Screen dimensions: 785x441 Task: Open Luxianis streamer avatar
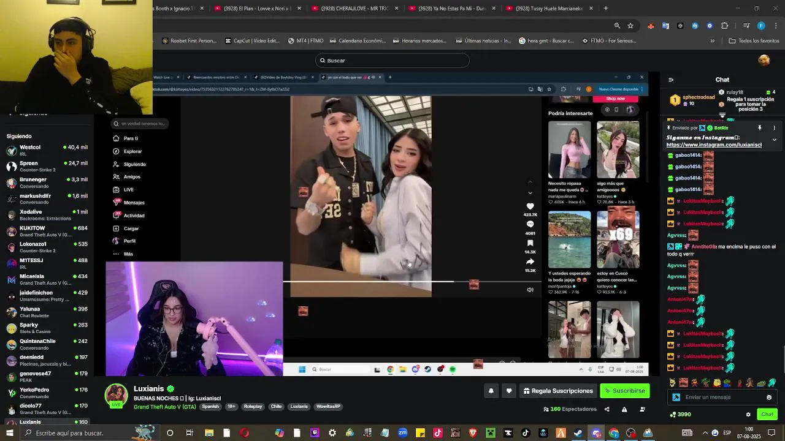(x=116, y=395)
